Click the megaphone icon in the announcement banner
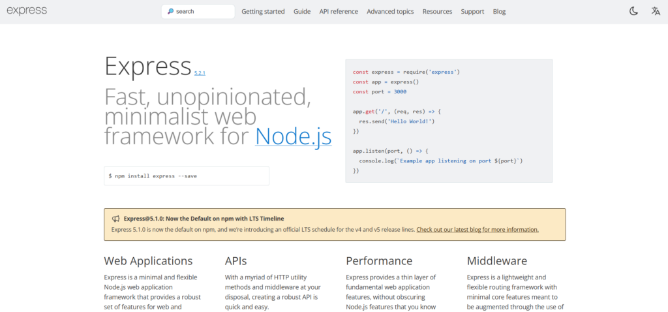668x312 pixels. click(x=115, y=219)
